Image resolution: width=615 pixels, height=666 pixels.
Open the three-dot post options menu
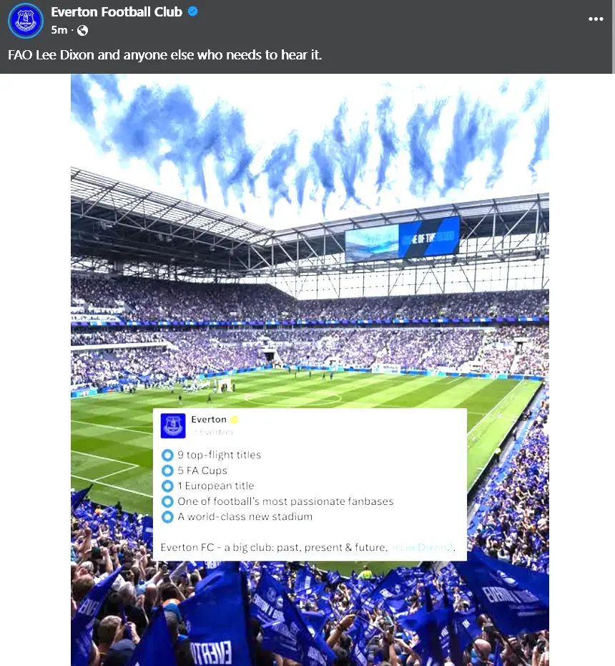pos(596,19)
